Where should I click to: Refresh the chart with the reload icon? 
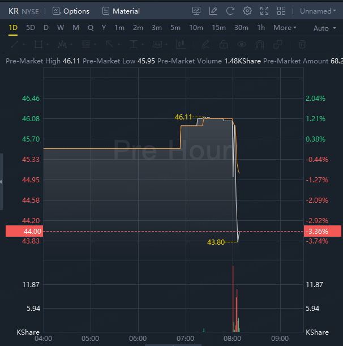pos(230,11)
